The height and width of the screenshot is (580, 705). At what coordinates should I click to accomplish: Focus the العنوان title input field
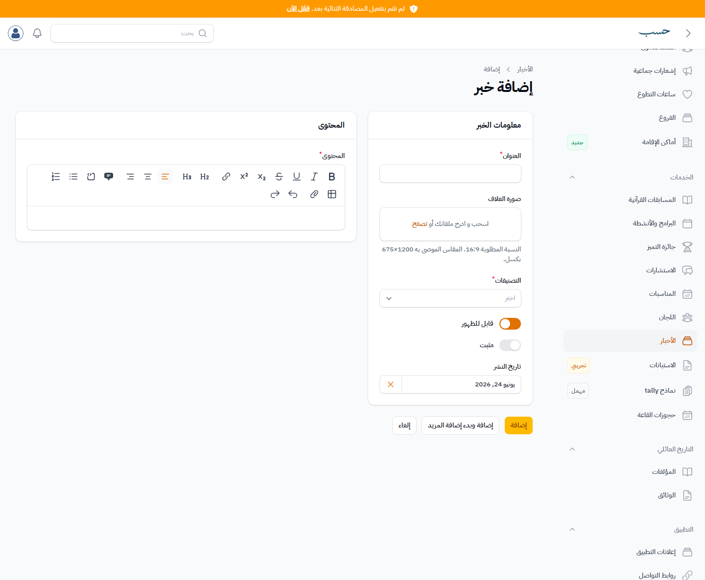450,174
